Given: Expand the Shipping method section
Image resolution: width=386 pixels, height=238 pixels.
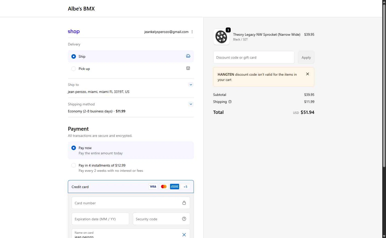Looking at the screenshot, I should click(x=191, y=104).
